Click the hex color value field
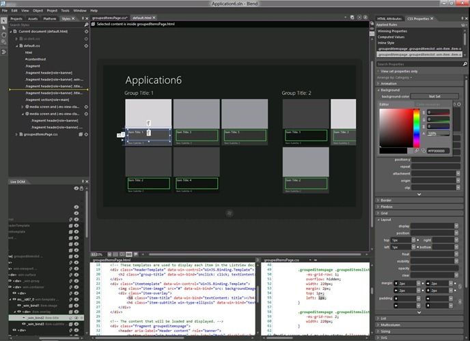Image resolution: width=470 pixels, height=341 pixels. coord(438,151)
